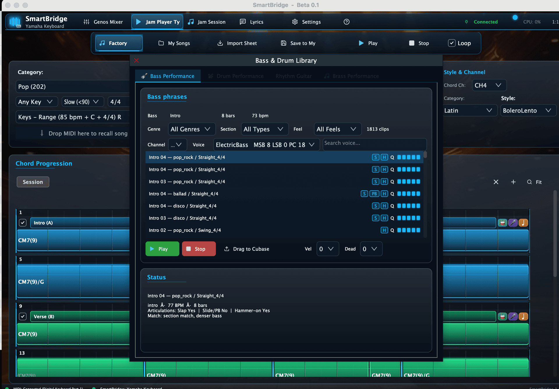Open the Lyrics tab

(x=252, y=22)
